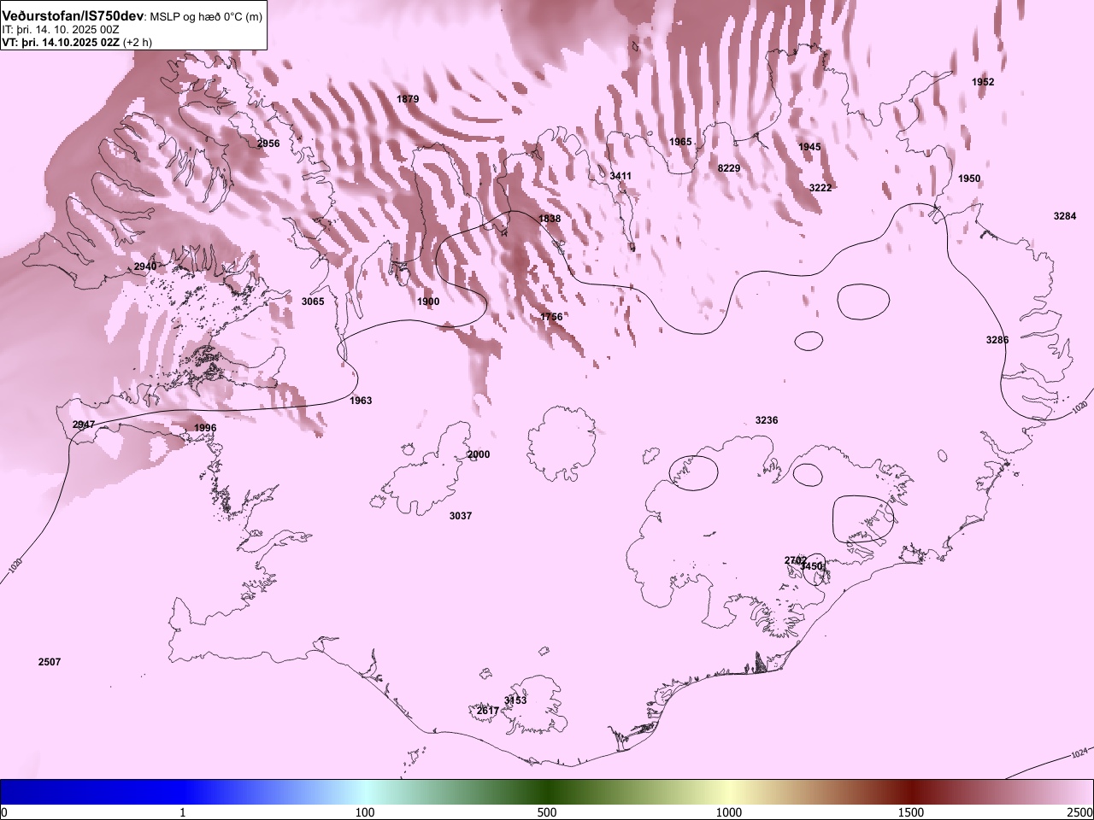Click the 2702 height label
1094x820 pixels.
coord(796,560)
